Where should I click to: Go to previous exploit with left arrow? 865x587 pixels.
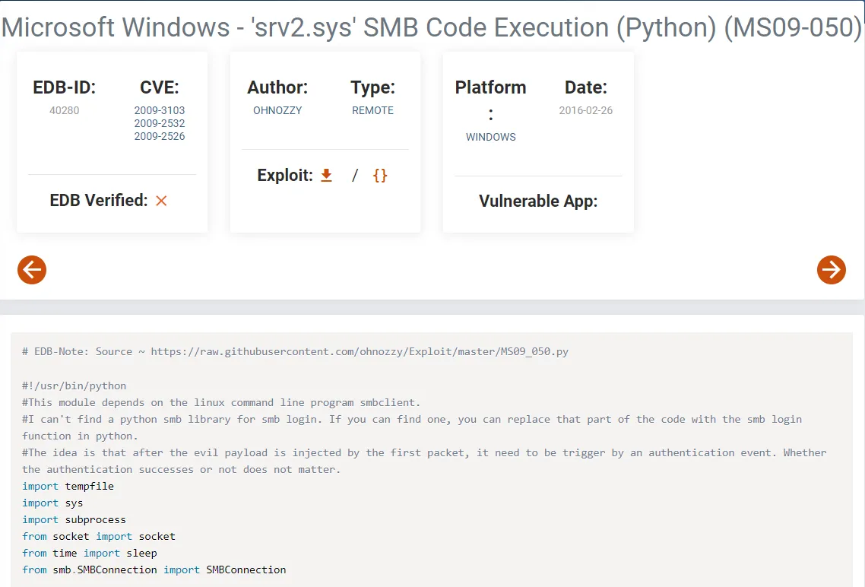click(x=32, y=270)
